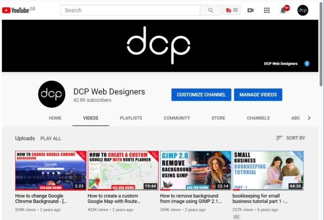Expand more channel tabs with the right chevron

(309, 118)
